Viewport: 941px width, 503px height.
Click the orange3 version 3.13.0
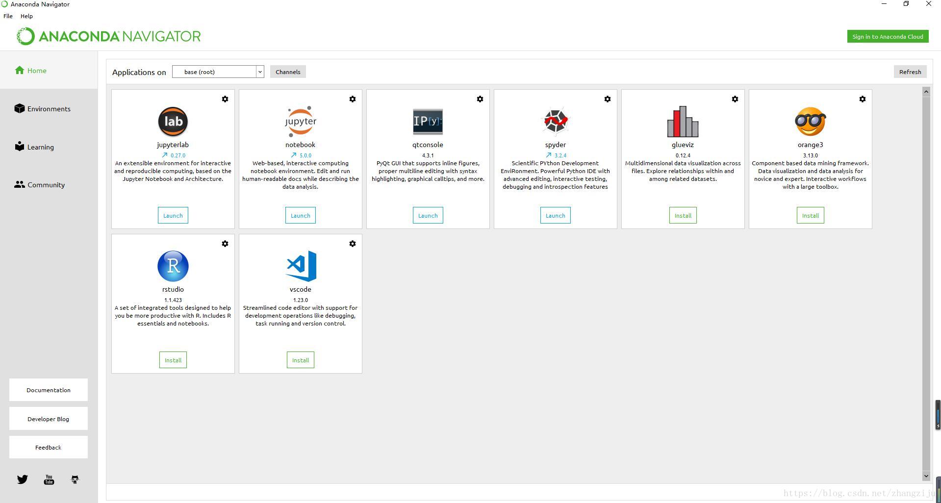pos(811,155)
